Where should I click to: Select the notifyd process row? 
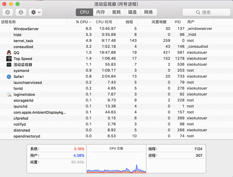[116, 124]
